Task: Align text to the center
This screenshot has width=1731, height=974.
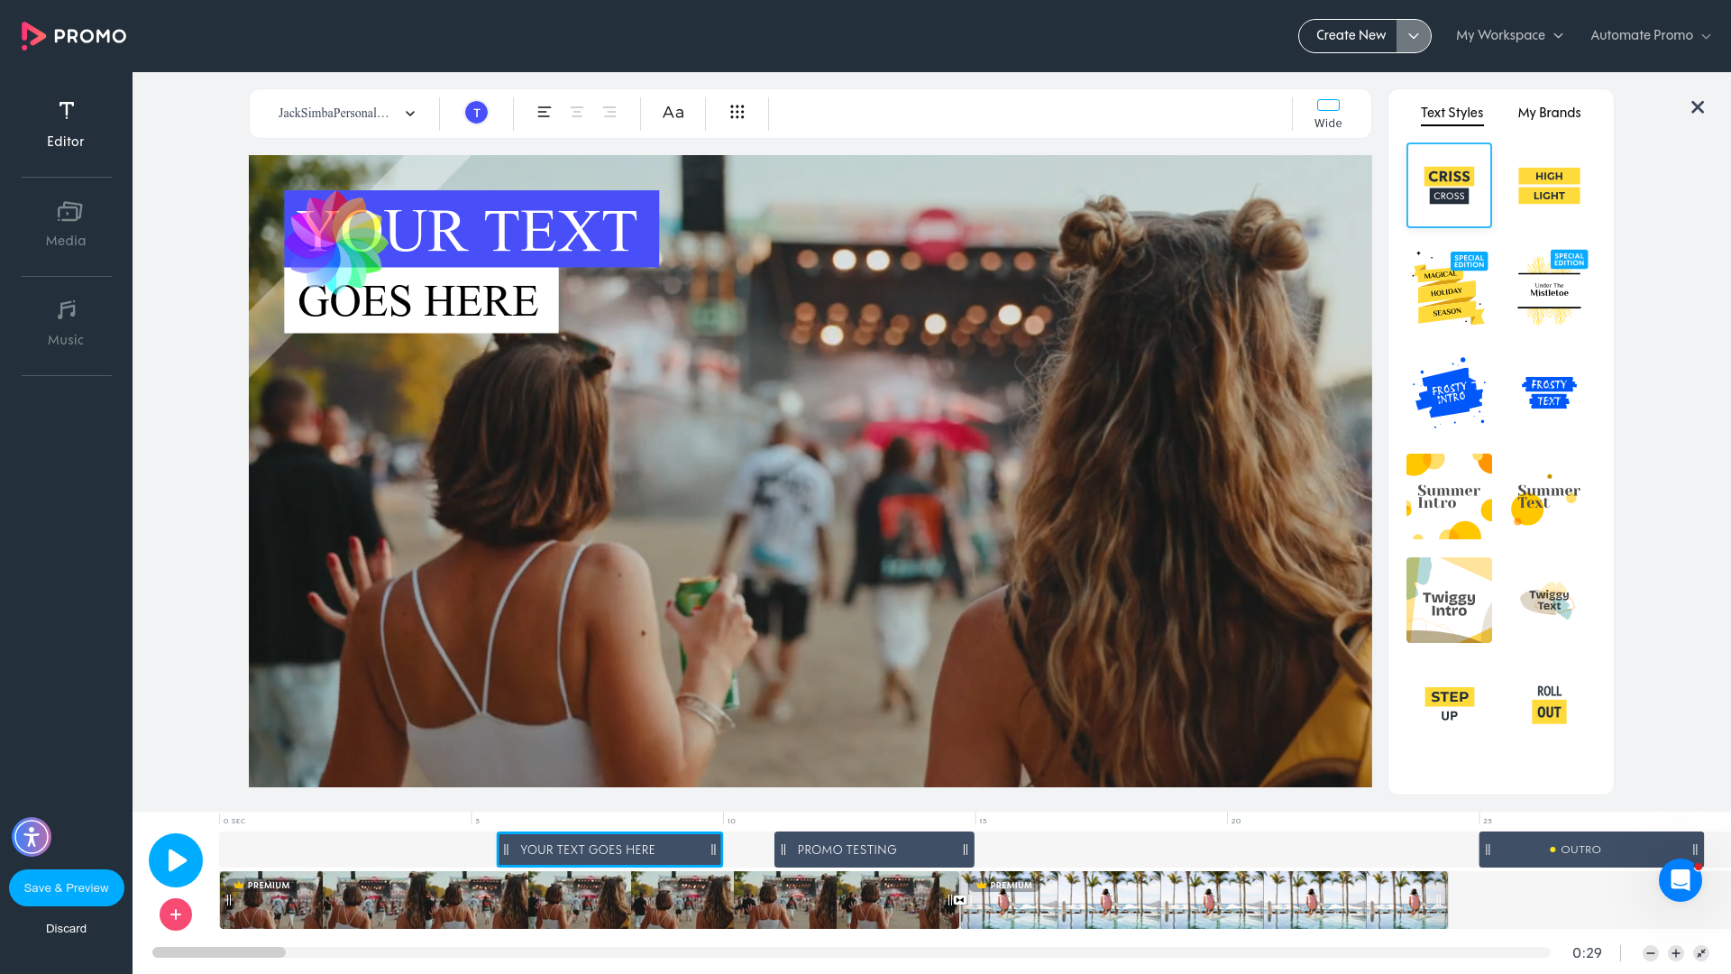Action: [577, 112]
